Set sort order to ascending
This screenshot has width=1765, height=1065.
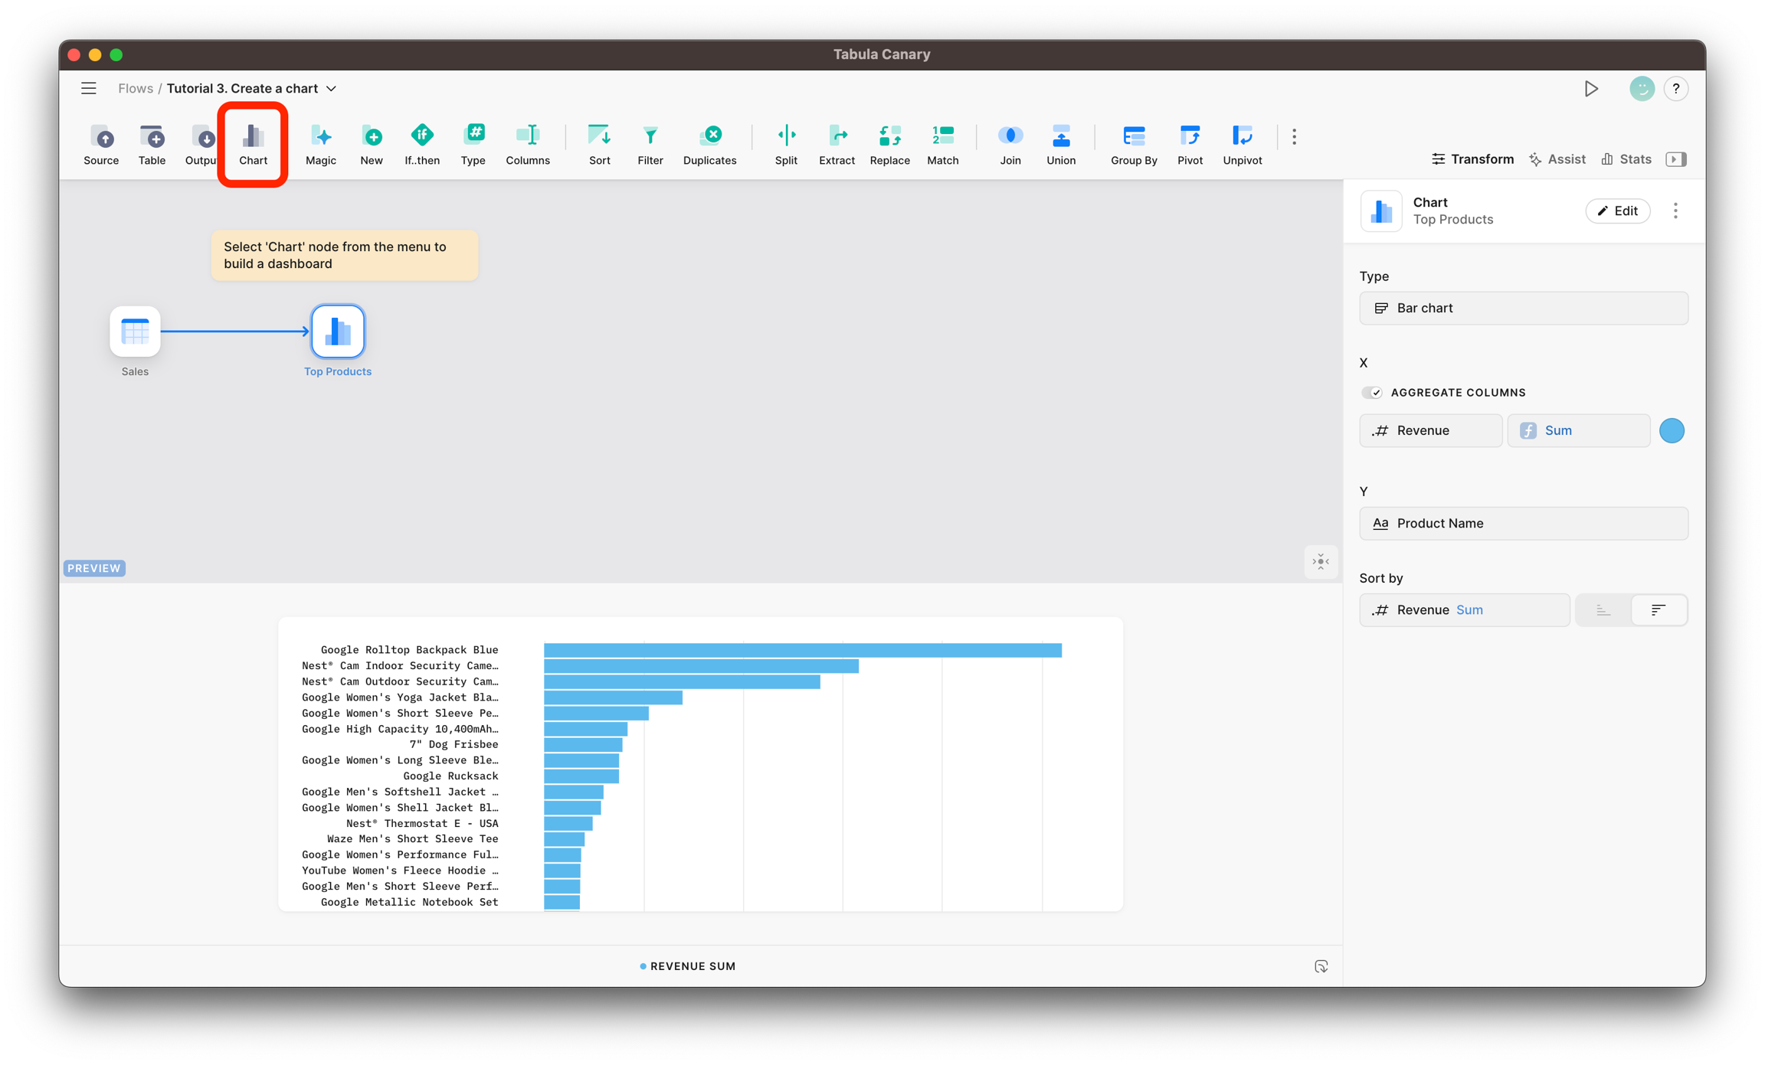point(1603,610)
